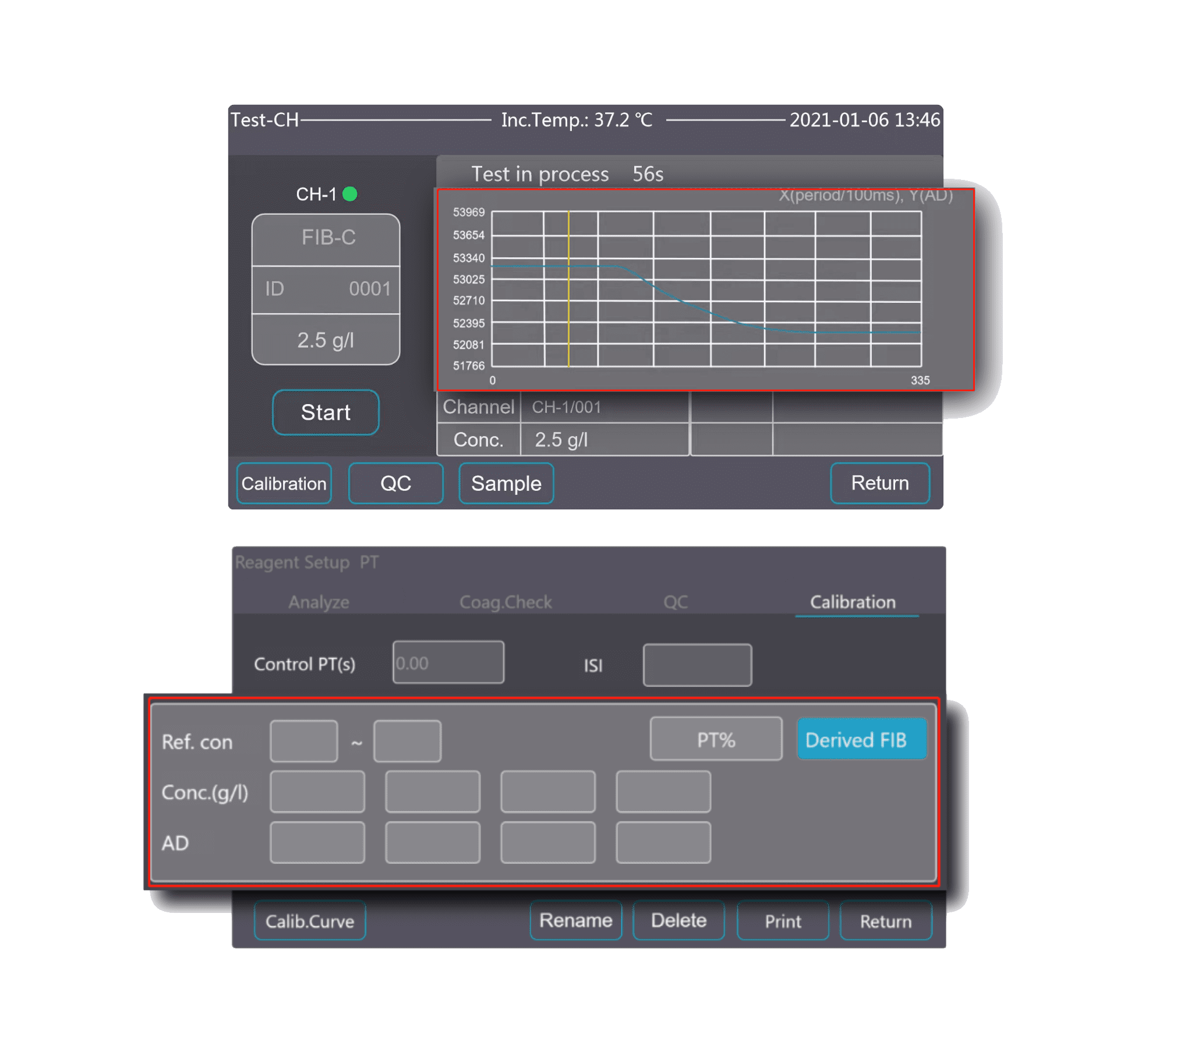
Task: Toggle the PT% button
Action: 716,739
